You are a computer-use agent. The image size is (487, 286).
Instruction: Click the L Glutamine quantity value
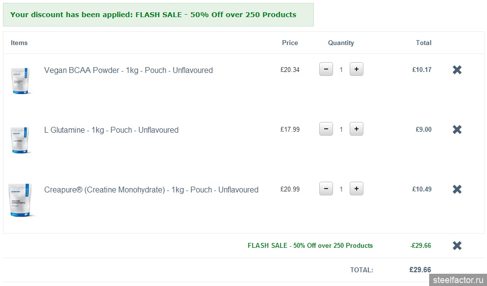click(341, 130)
